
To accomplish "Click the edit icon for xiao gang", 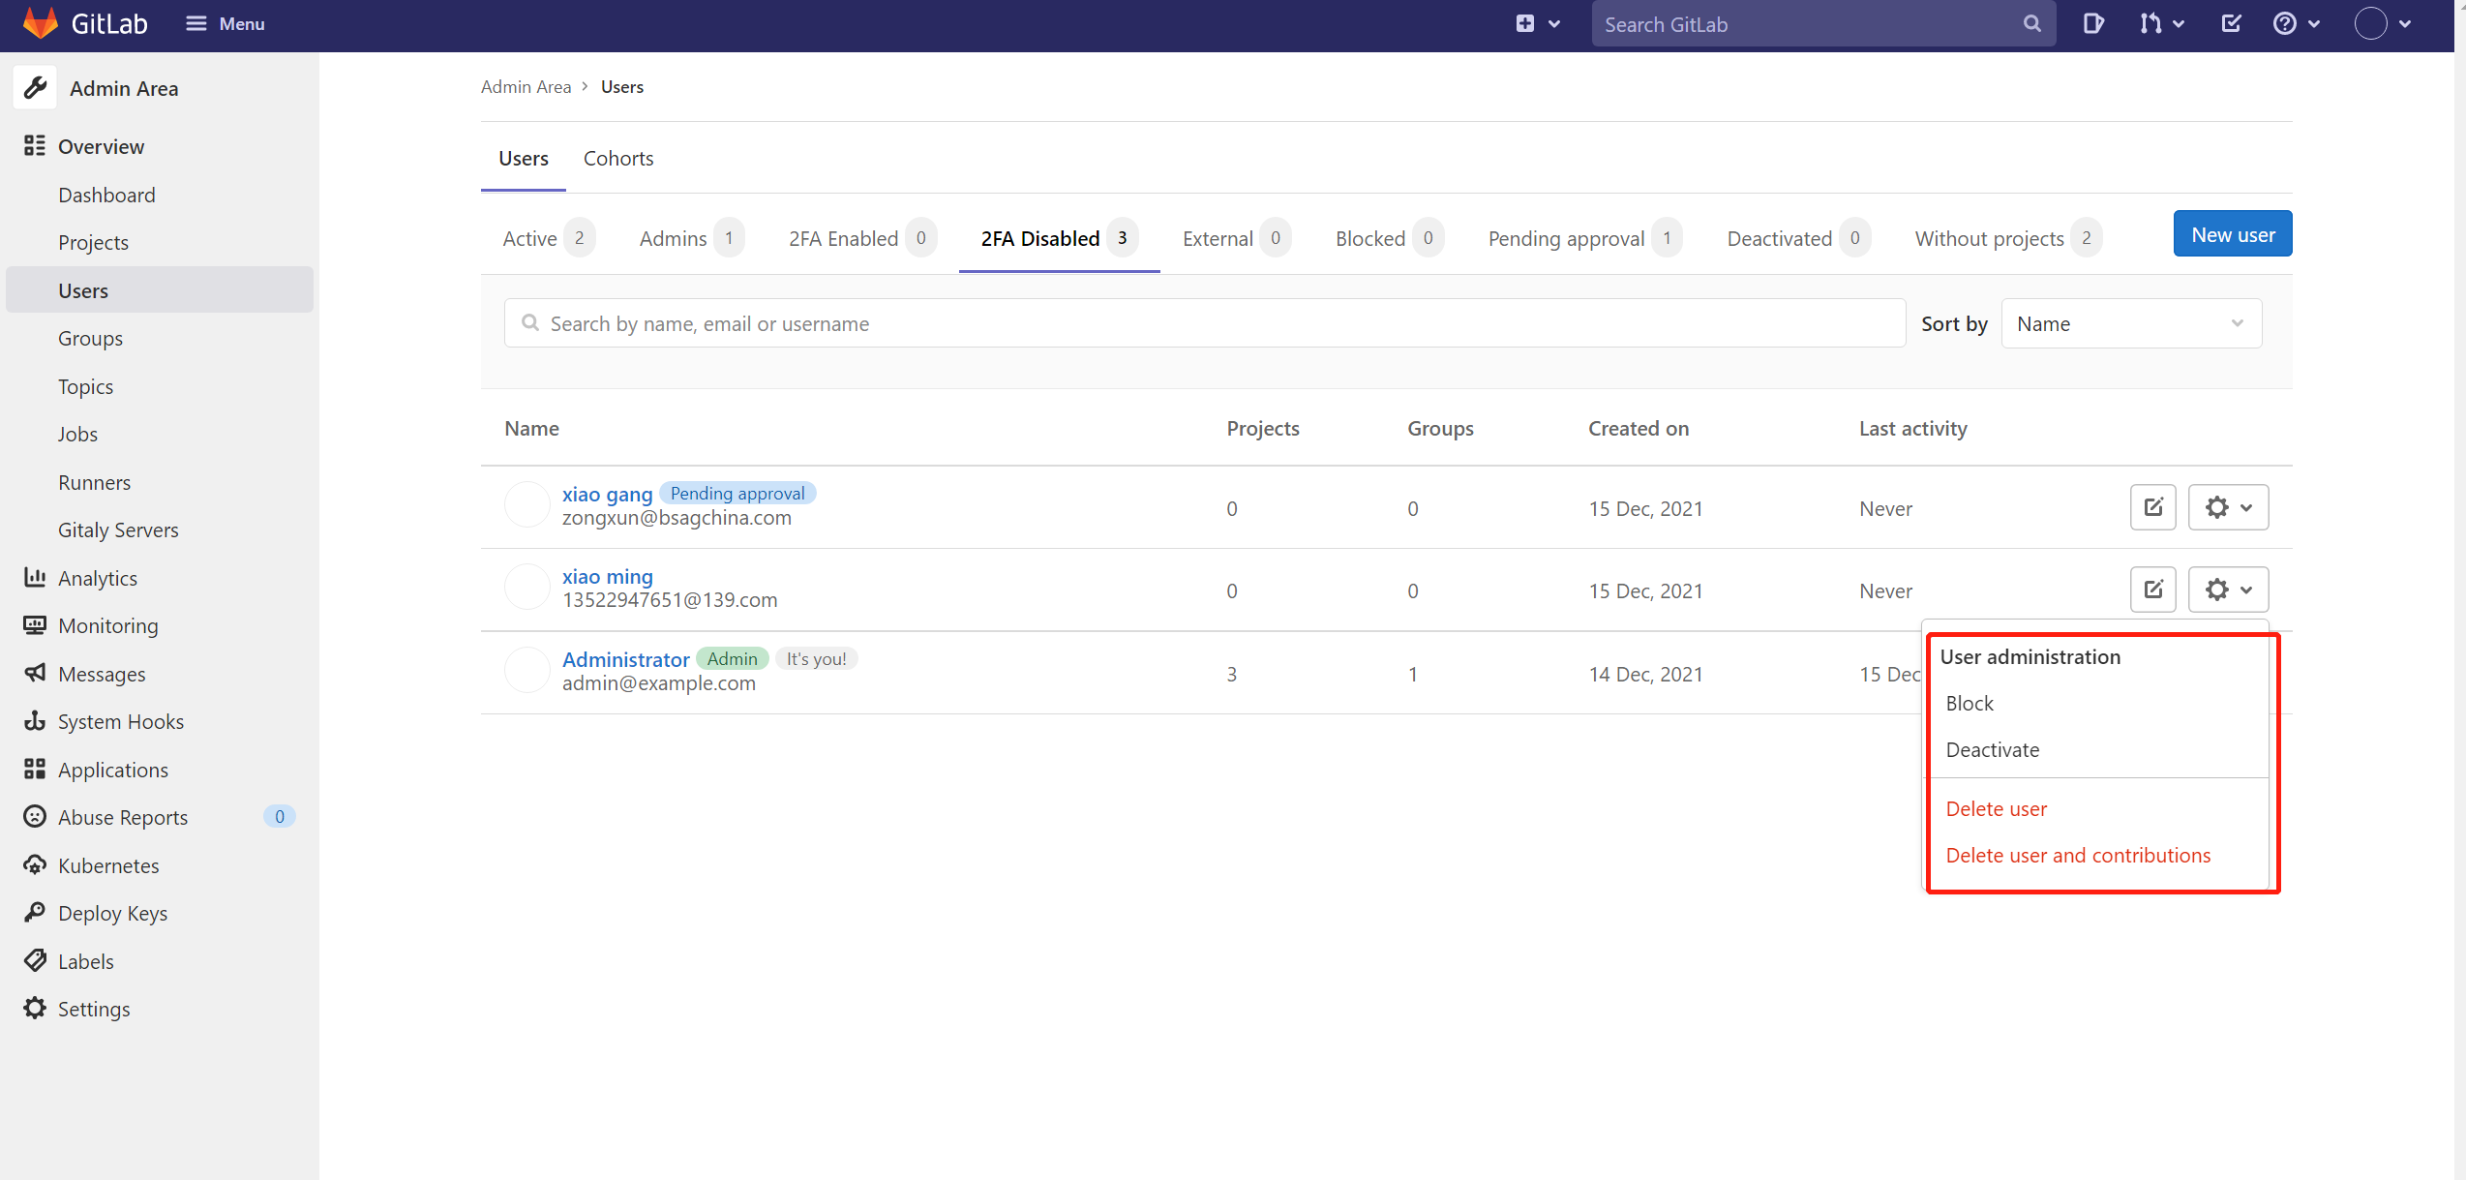I will (x=2153, y=507).
